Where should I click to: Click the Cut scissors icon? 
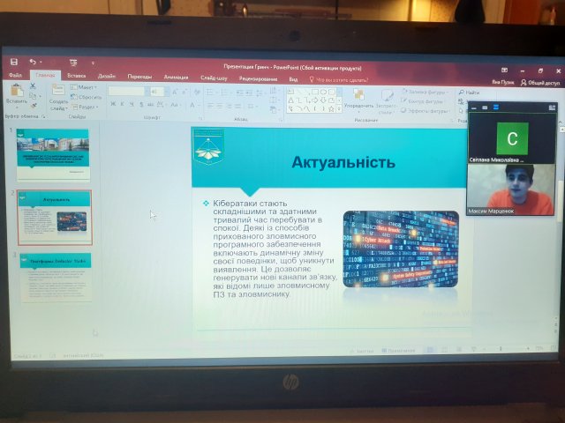click(x=34, y=86)
